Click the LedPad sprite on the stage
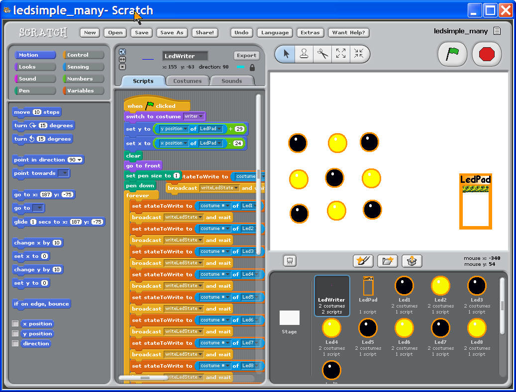This screenshot has width=516, height=392. (476, 201)
